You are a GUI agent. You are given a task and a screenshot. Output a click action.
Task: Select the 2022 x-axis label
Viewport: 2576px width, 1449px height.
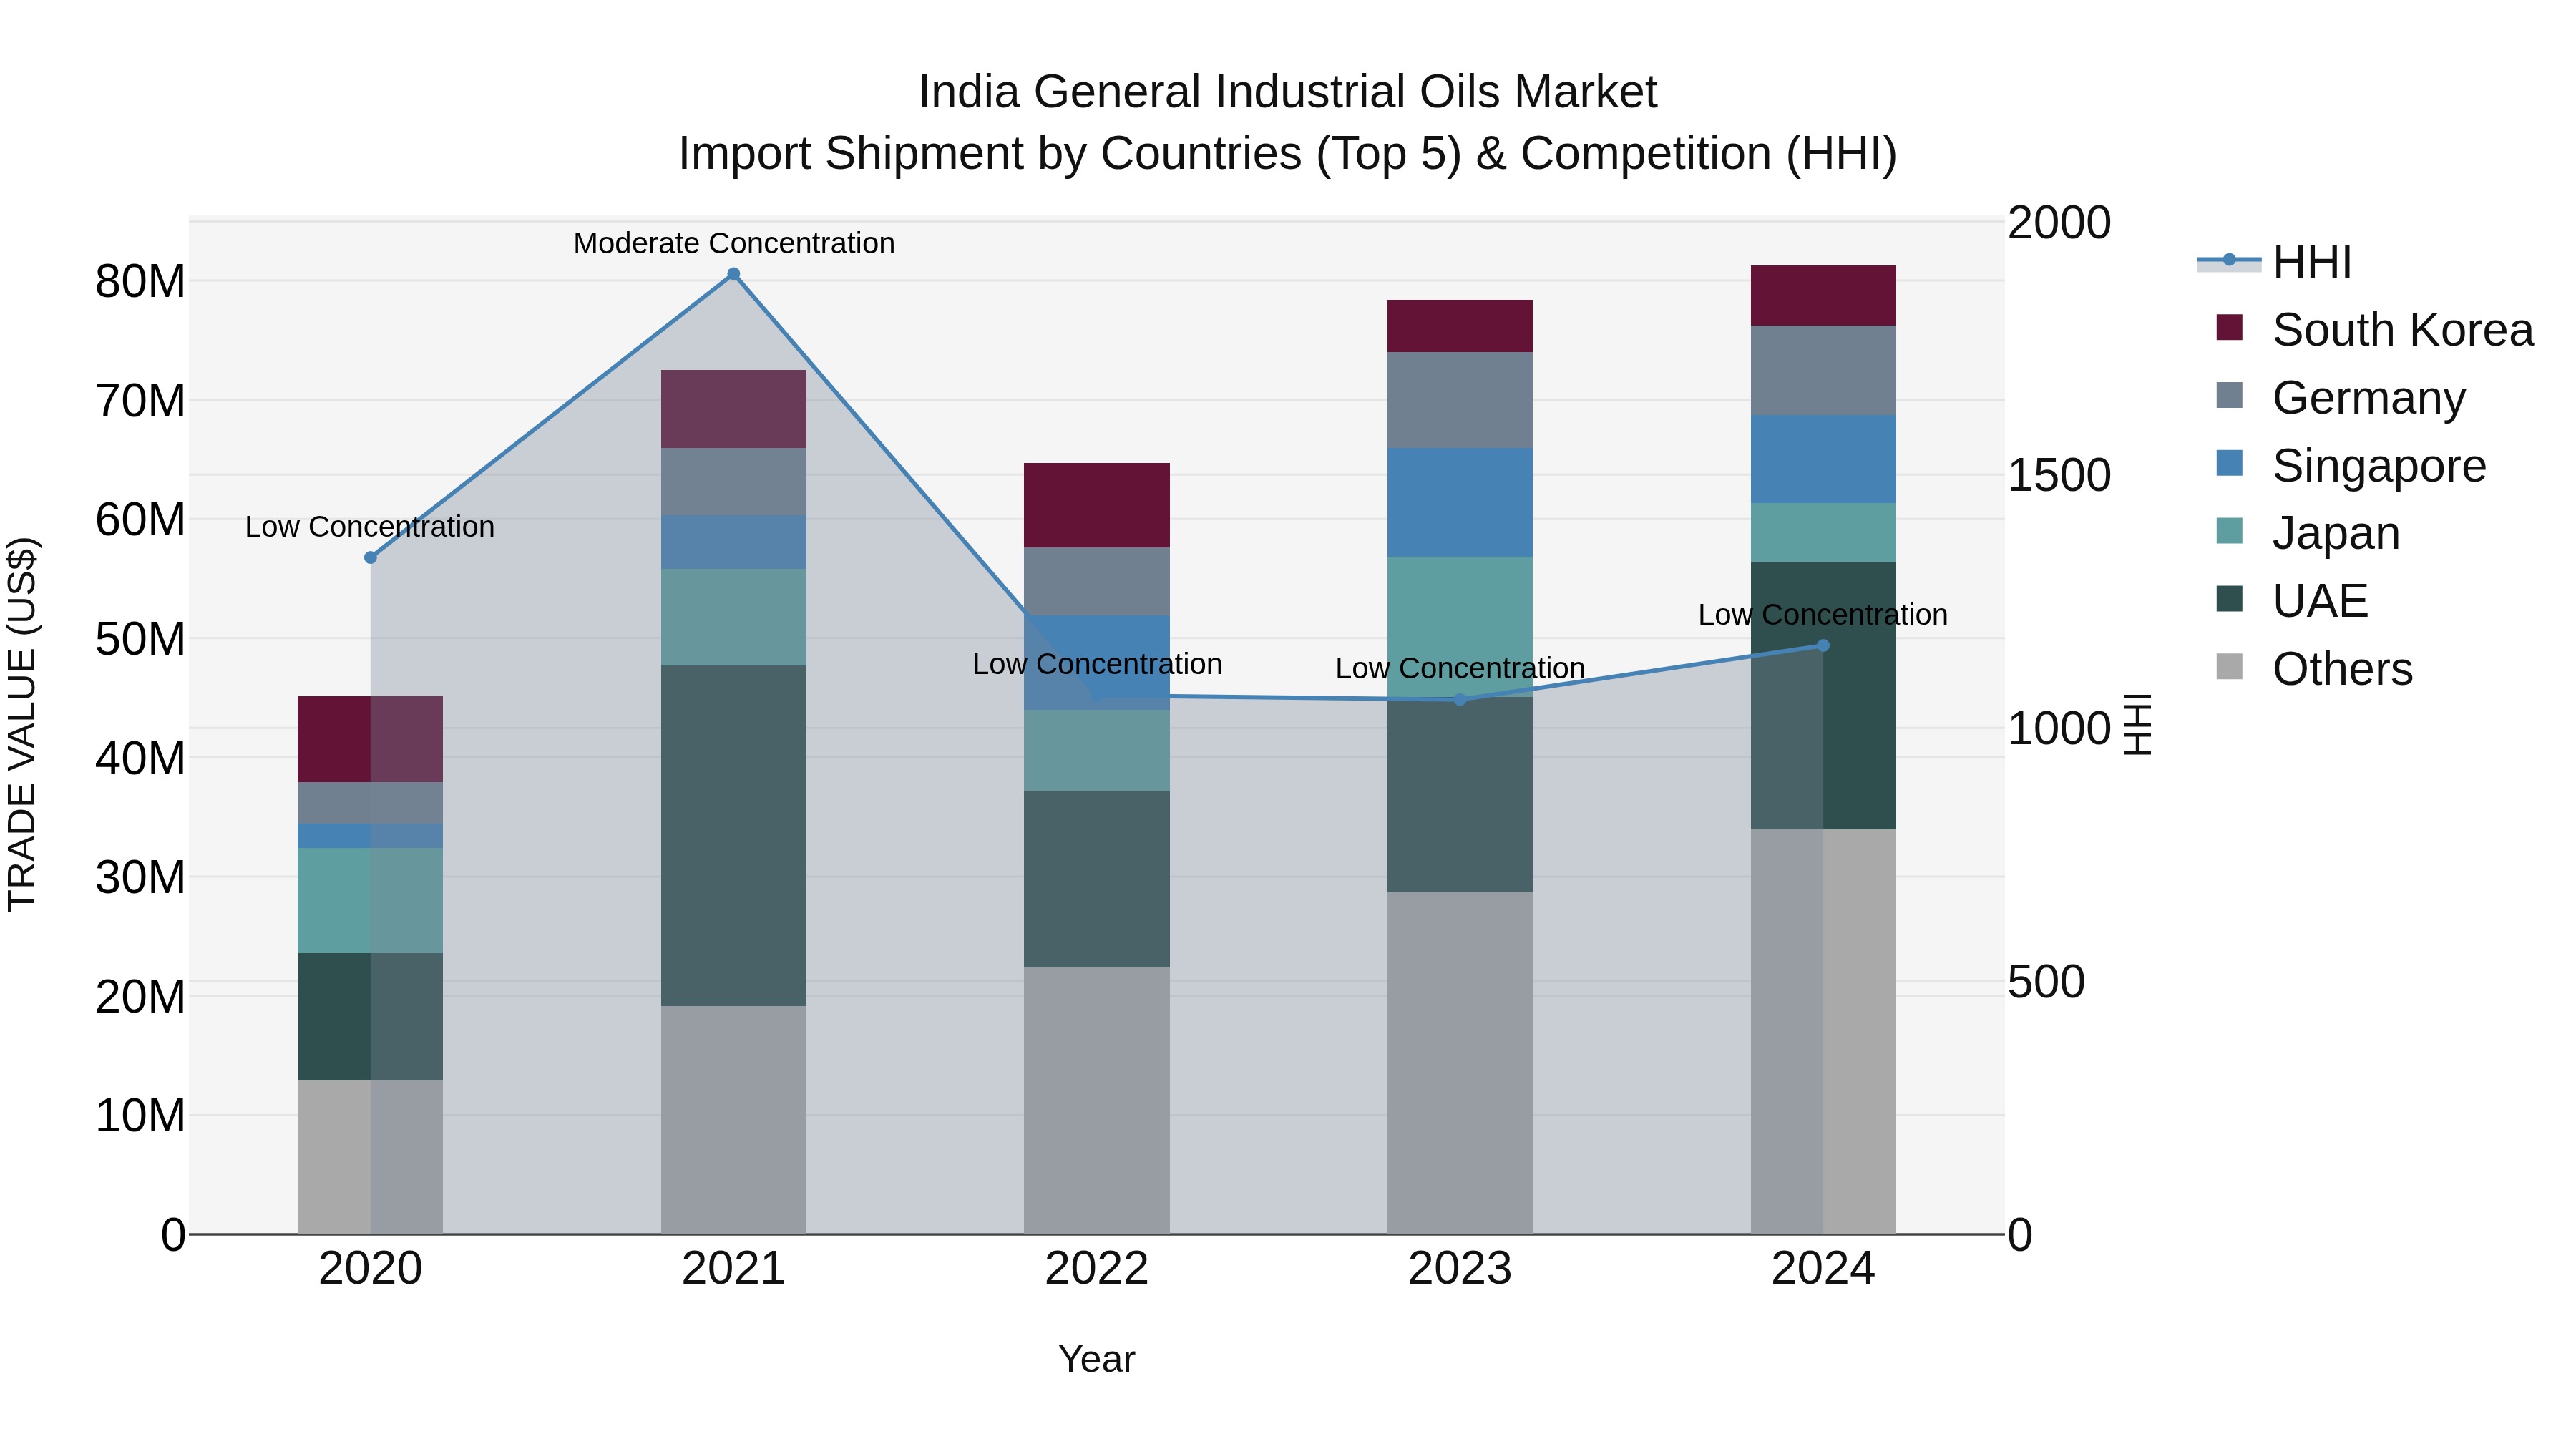tap(1097, 1269)
